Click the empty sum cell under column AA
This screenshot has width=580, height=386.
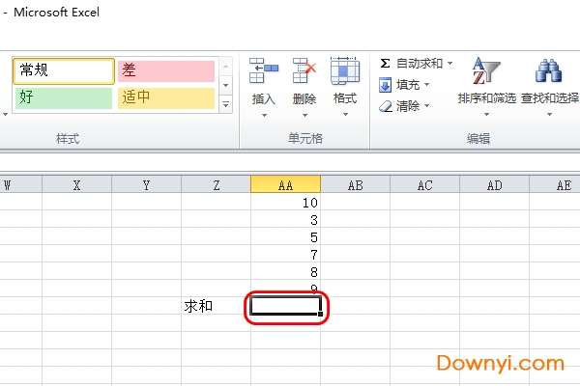click(285, 306)
